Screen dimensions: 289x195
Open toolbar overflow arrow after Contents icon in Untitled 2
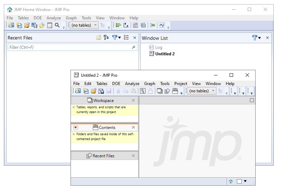(x=181, y=93)
